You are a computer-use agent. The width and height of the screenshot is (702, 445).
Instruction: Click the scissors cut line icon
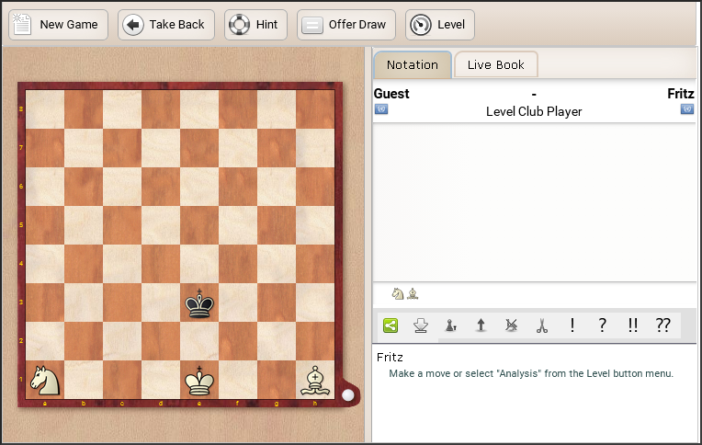(x=542, y=325)
